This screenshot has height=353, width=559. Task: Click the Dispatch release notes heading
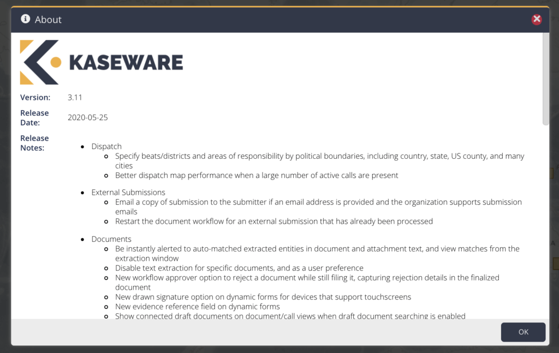106,146
